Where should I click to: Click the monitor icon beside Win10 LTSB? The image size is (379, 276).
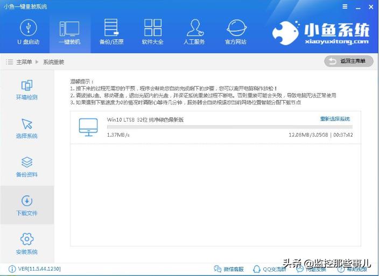(88, 128)
